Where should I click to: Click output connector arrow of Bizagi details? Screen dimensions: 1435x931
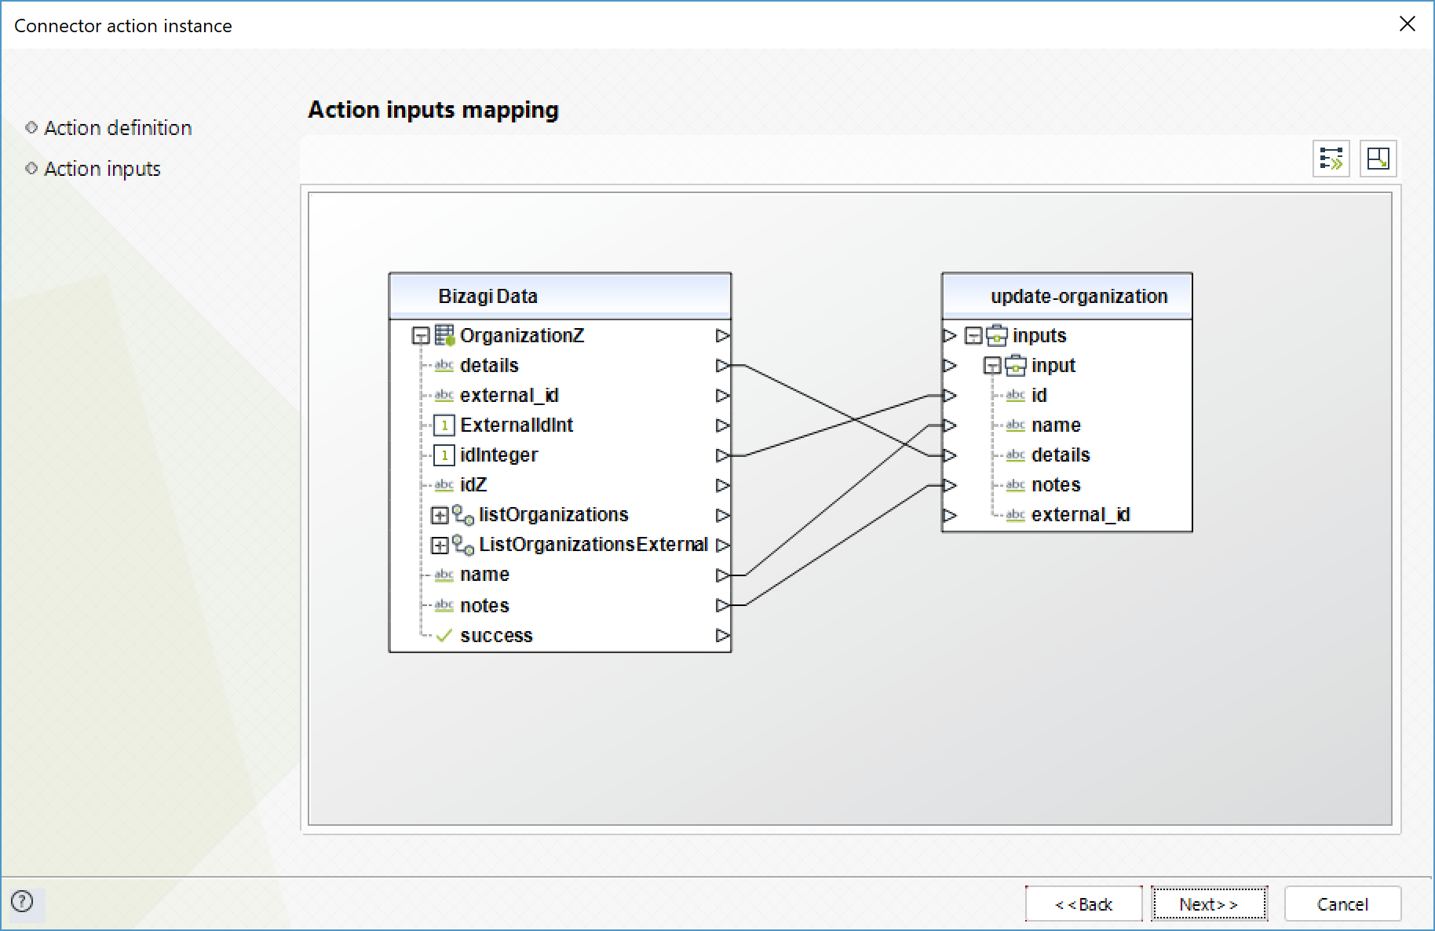point(722,366)
